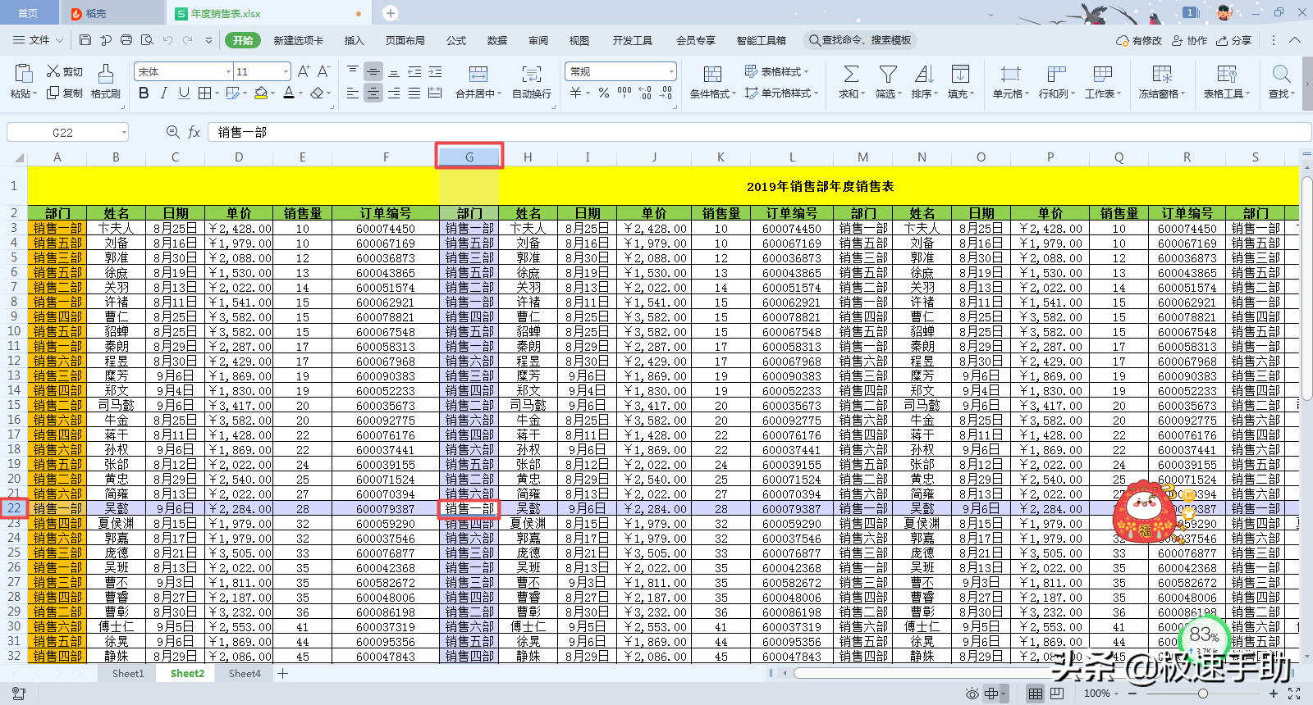Click the zoom slider handle
Viewport: 1313px width, 705px height.
coord(1203,694)
